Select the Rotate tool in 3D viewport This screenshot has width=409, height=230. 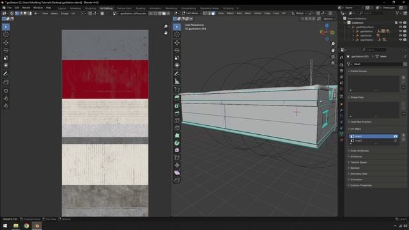tap(177, 50)
